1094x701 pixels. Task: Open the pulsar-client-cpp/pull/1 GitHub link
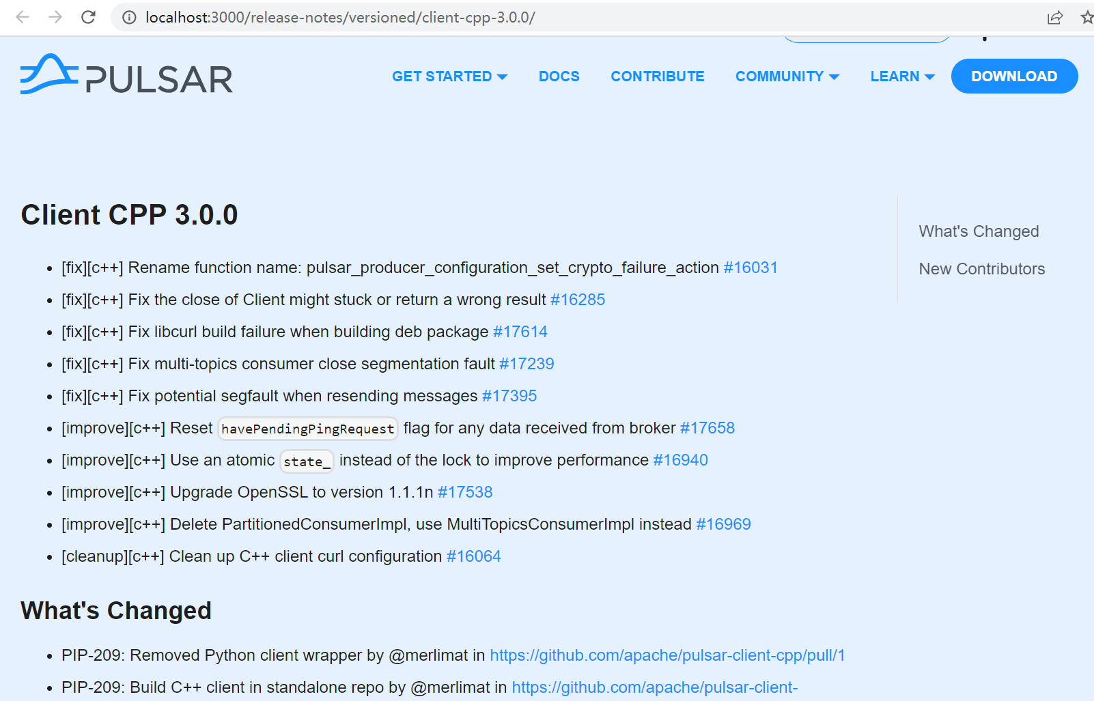tap(667, 655)
